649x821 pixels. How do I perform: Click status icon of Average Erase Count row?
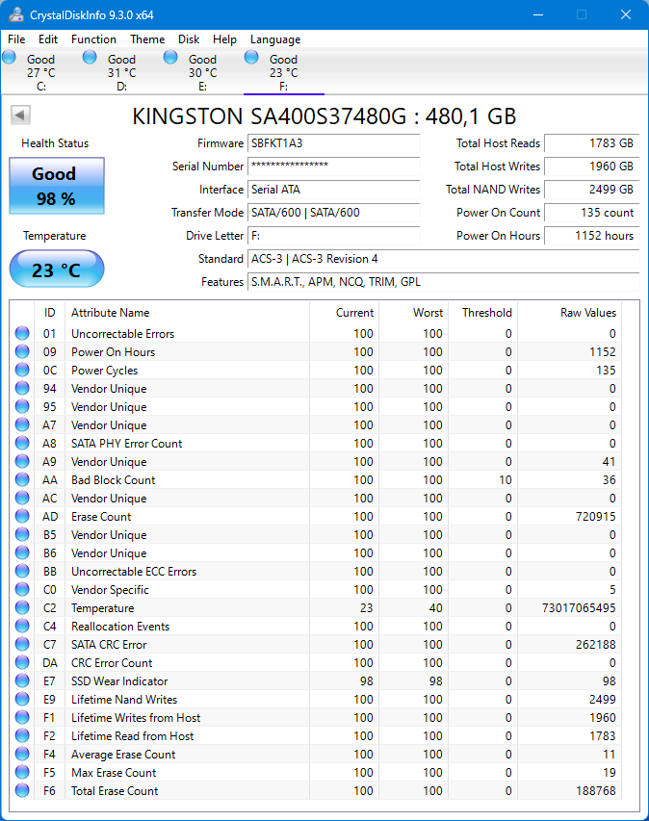tap(22, 754)
